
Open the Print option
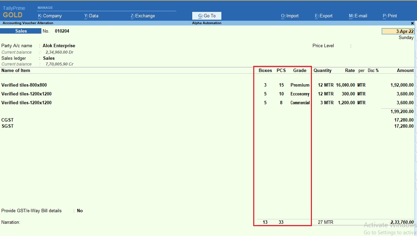pyautogui.click(x=389, y=16)
